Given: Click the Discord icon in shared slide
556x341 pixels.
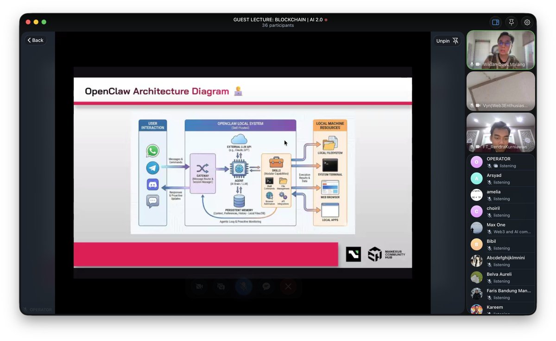Looking at the screenshot, I should [x=152, y=184].
